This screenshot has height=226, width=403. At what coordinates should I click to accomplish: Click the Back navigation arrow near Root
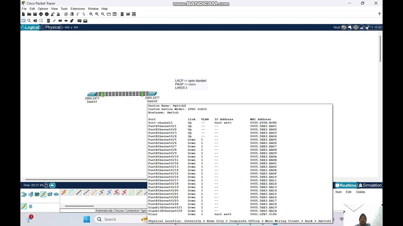click(344, 27)
